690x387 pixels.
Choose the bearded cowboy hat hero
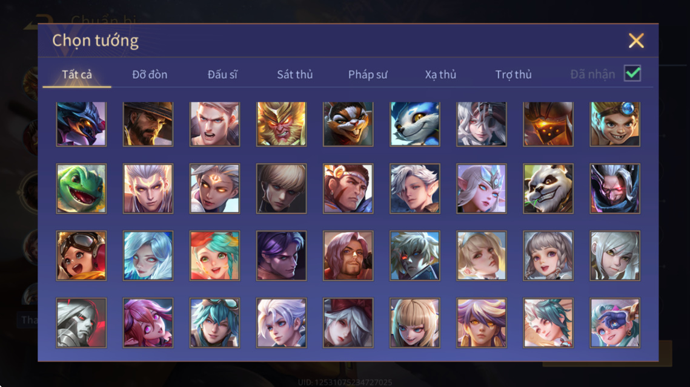point(148,124)
